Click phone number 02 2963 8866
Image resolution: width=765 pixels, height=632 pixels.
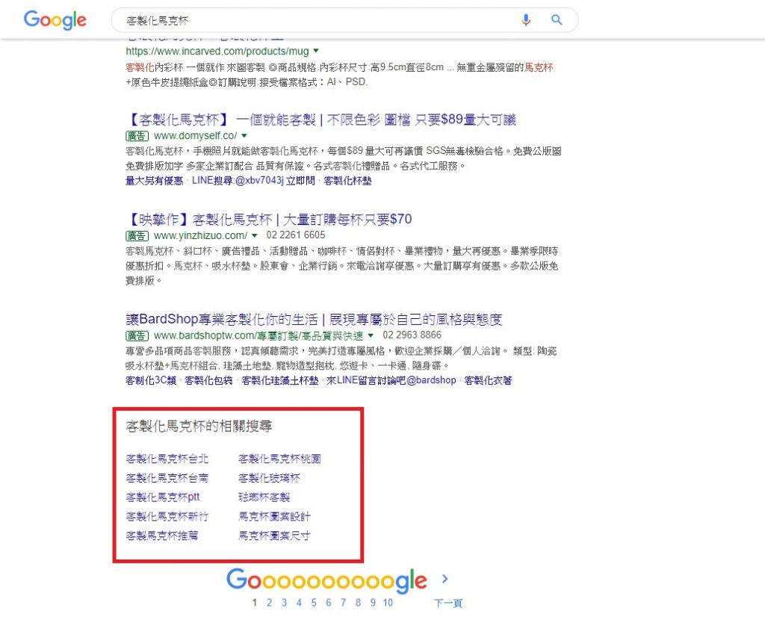click(412, 335)
